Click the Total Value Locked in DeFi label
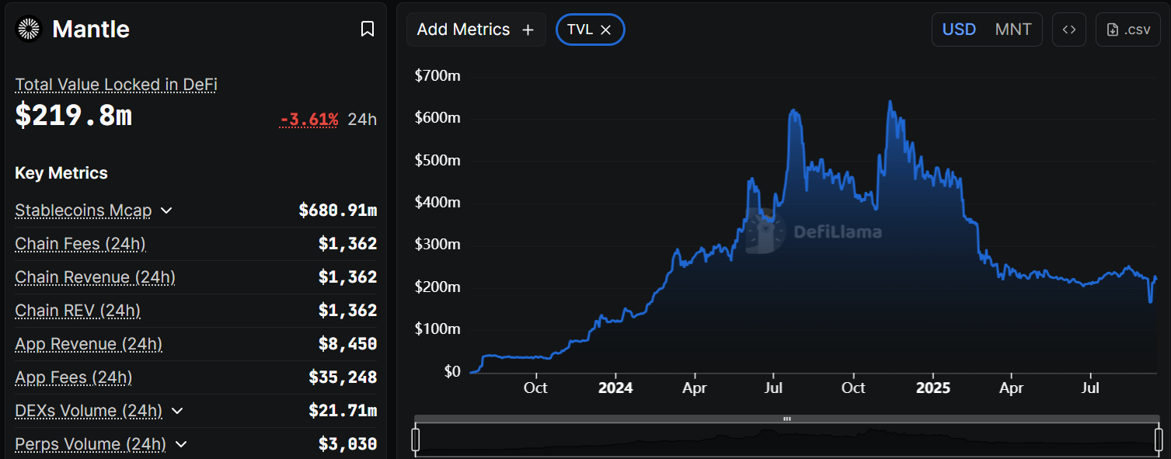 pos(116,85)
